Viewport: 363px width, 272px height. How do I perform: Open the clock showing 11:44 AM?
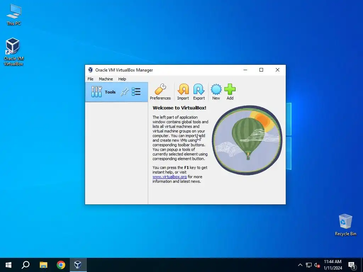tap(333, 265)
